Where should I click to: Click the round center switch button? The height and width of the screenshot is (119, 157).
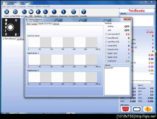point(10,27)
